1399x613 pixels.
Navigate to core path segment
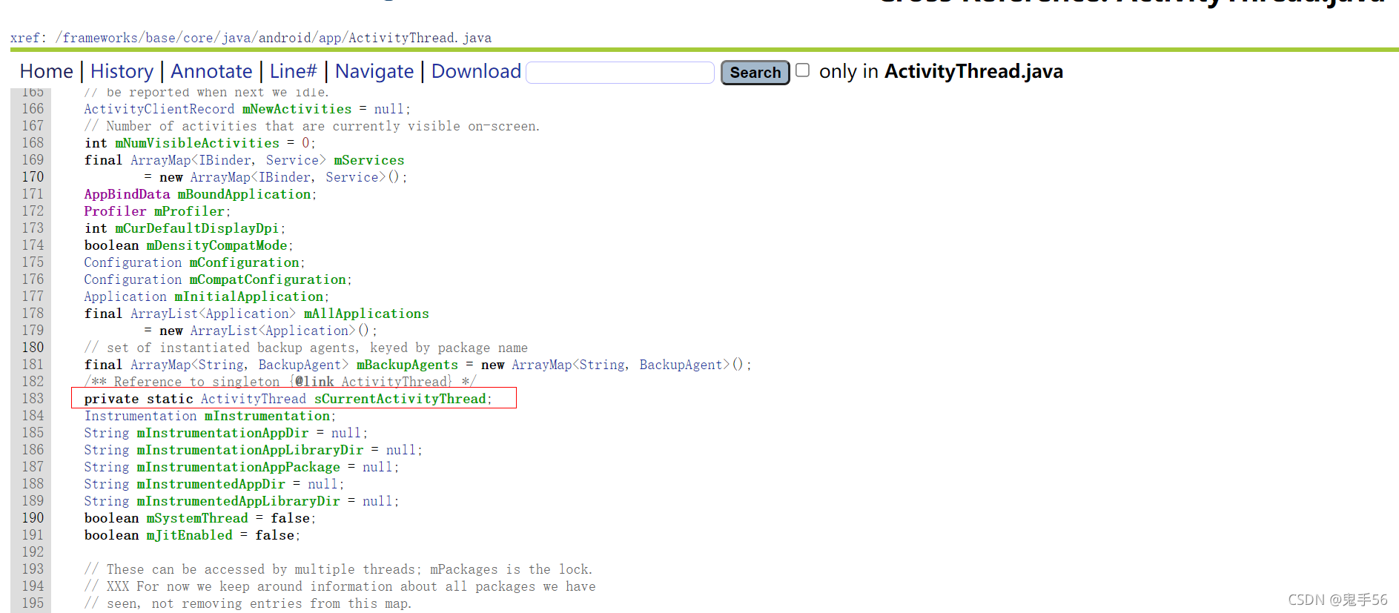tap(198, 38)
